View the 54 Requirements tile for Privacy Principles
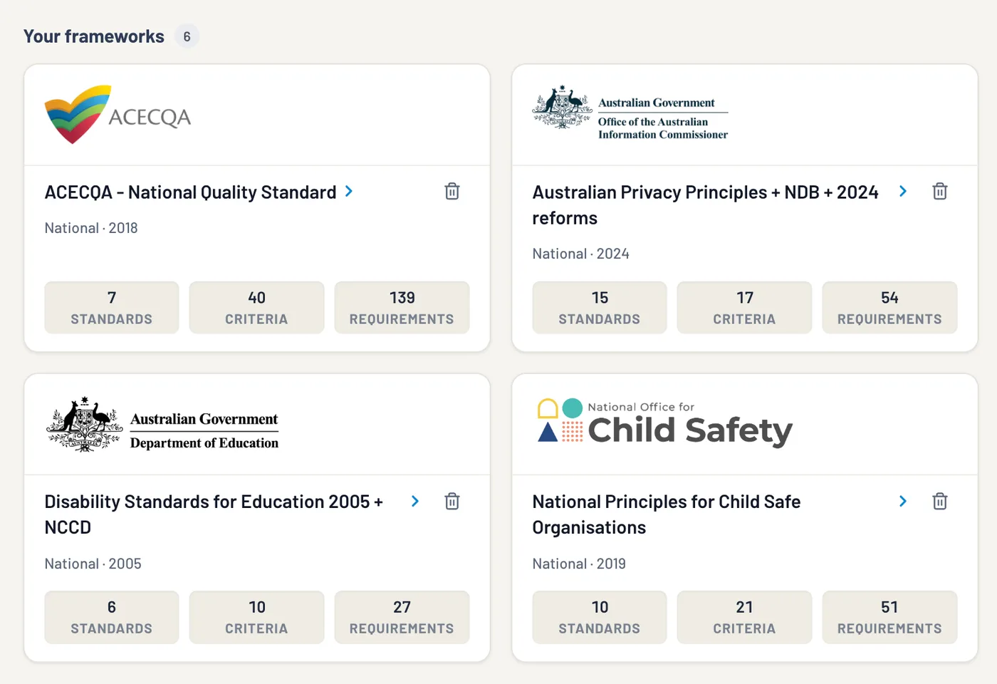The image size is (997, 684). pos(890,308)
